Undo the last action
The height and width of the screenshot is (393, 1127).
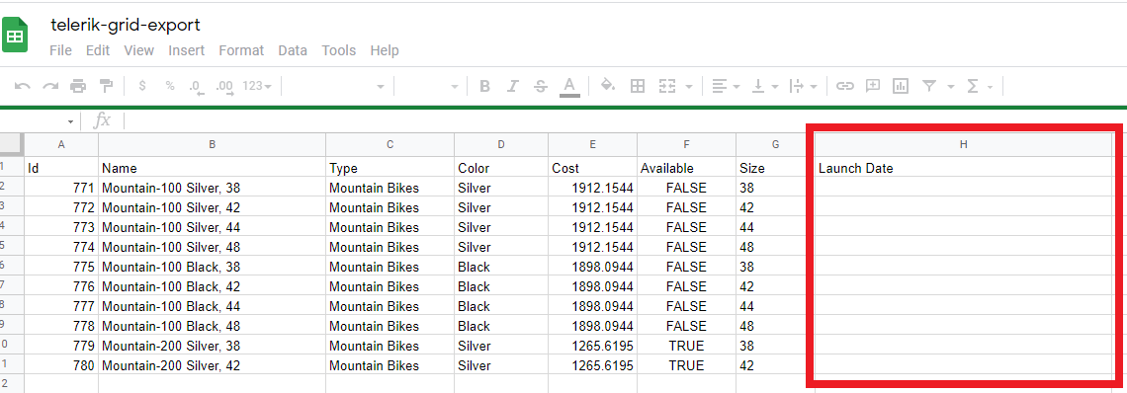pyautogui.click(x=23, y=86)
